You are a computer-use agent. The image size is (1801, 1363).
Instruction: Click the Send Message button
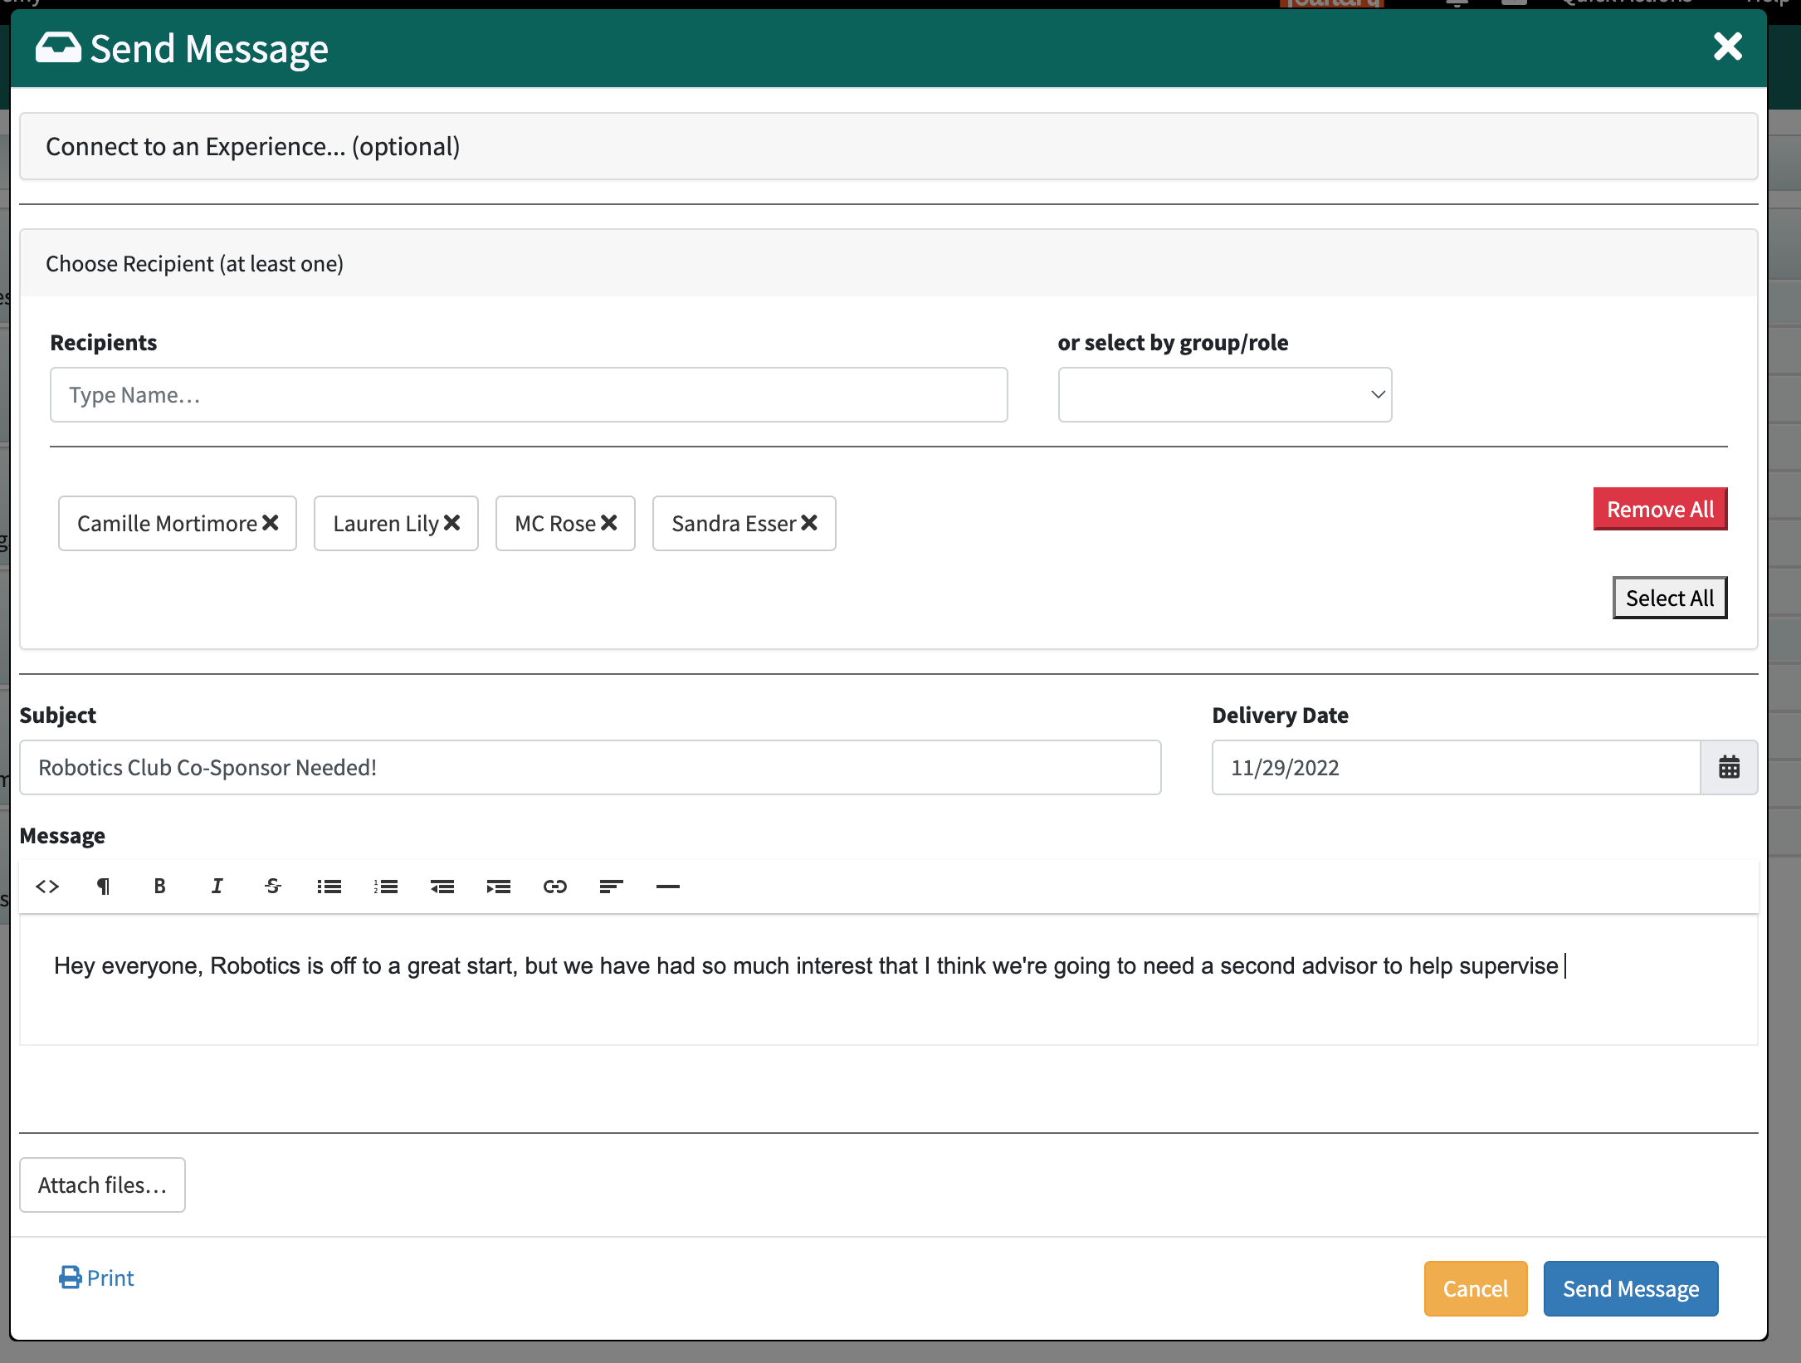point(1630,1288)
